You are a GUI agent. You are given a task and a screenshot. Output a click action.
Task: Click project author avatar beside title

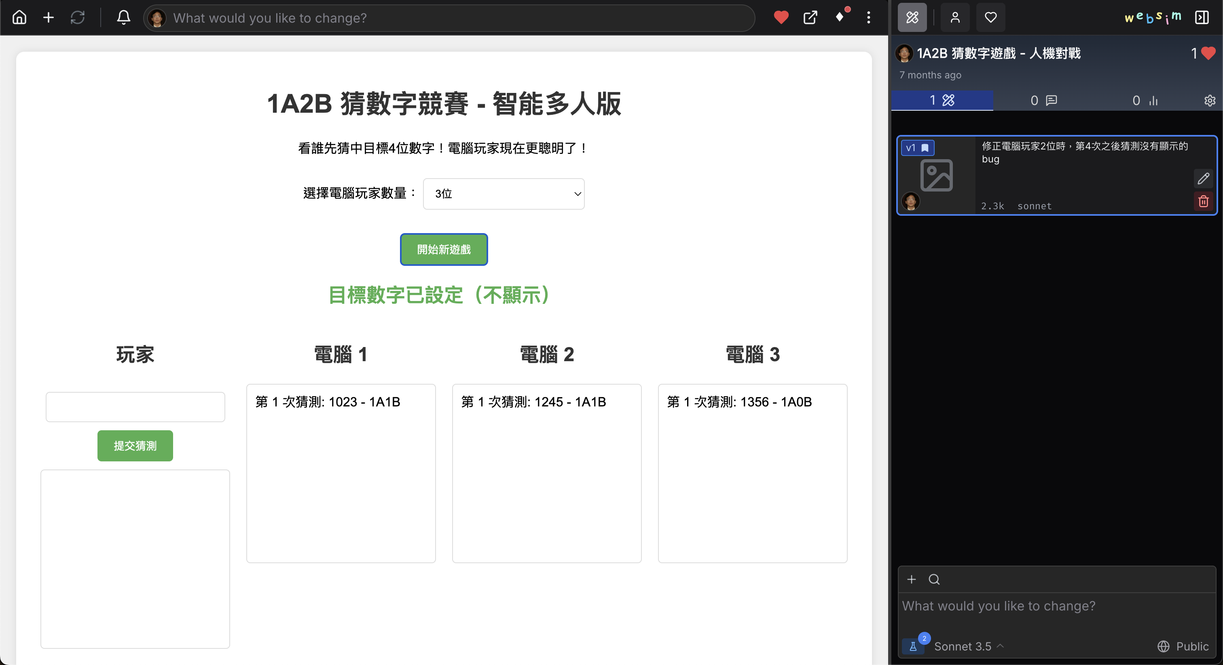point(904,53)
